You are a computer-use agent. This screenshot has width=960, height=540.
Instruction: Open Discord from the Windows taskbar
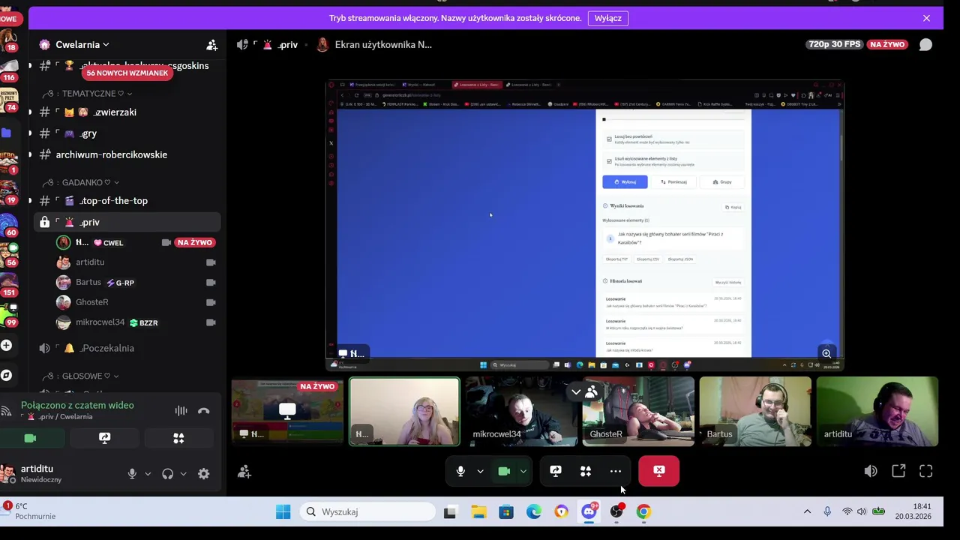(x=589, y=511)
